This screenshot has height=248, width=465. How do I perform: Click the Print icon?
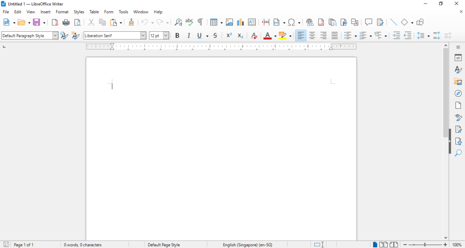click(x=66, y=22)
